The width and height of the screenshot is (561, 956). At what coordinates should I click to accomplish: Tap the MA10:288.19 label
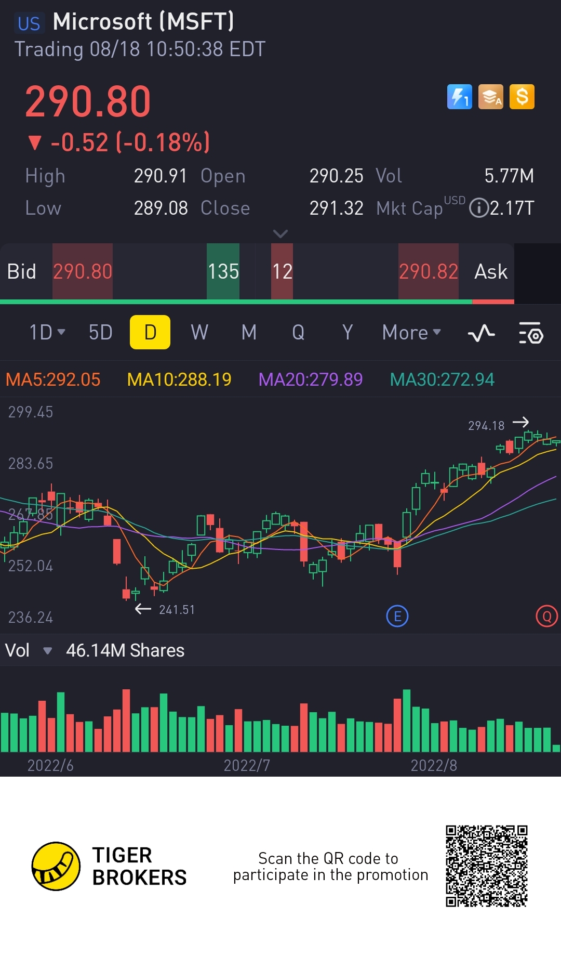click(179, 379)
